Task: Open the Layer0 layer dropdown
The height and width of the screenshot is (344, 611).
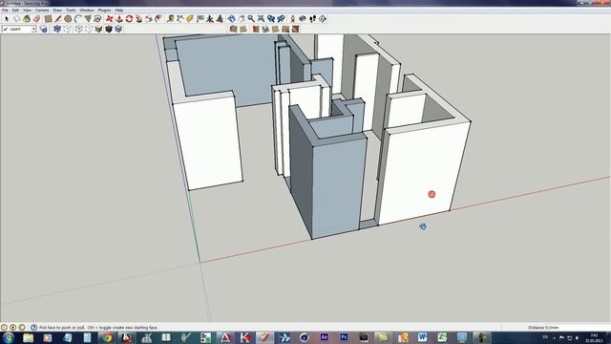Action: pyautogui.click(x=19, y=29)
